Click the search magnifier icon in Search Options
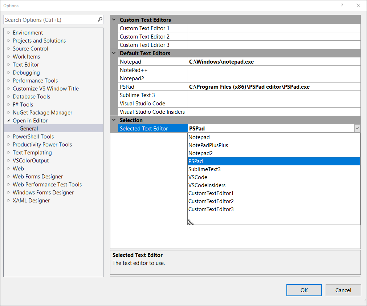Viewport: 367px width, 306px height. (100, 20)
